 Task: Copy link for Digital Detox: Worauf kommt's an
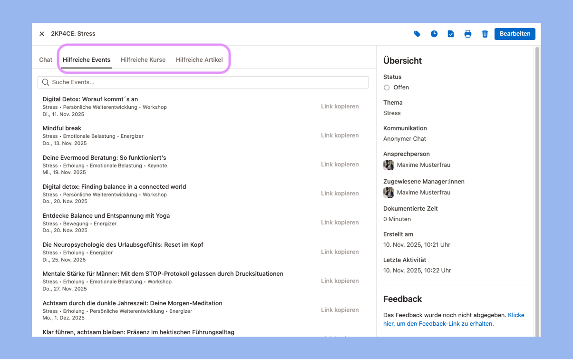coord(340,107)
